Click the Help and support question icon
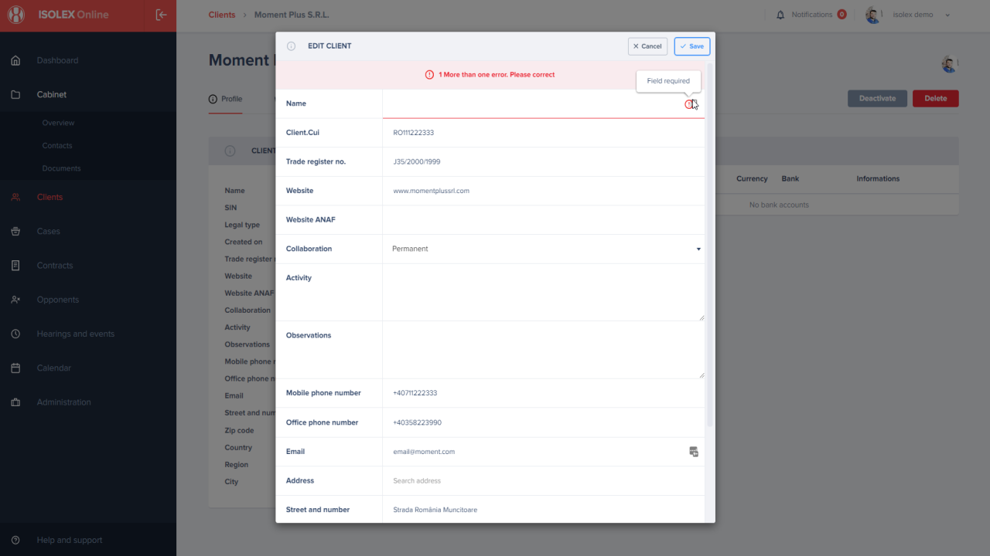 pyautogui.click(x=15, y=541)
